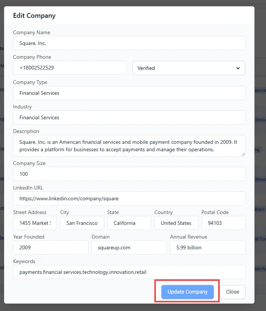Click the Keywords label

point(24,262)
